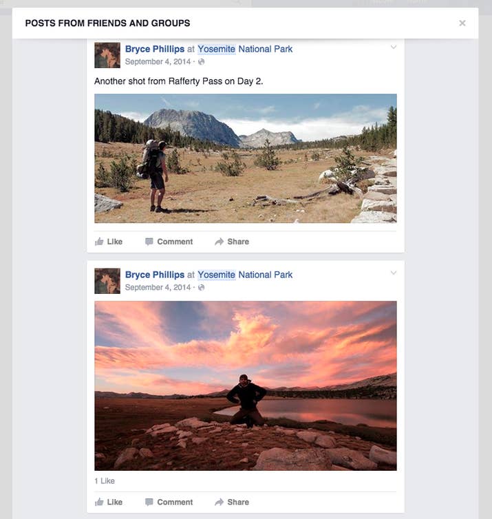Open Yosemite National Park link in second post

245,275
